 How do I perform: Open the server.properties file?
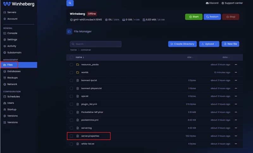pos(90,136)
